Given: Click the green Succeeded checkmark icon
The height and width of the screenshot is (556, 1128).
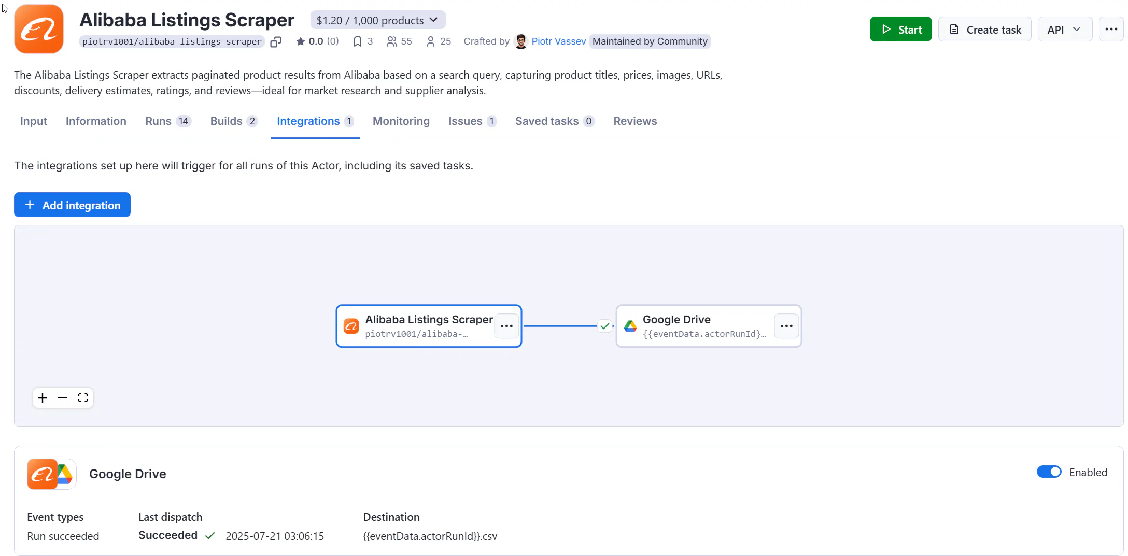Looking at the screenshot, I should tap(210, 536).
